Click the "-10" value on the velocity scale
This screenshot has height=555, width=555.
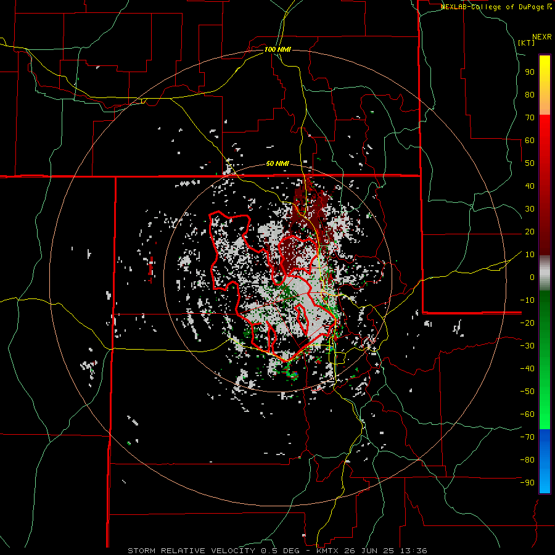[x=527, y=300]
